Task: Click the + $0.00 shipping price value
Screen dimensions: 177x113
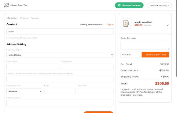Action: (x=165, y=76)
